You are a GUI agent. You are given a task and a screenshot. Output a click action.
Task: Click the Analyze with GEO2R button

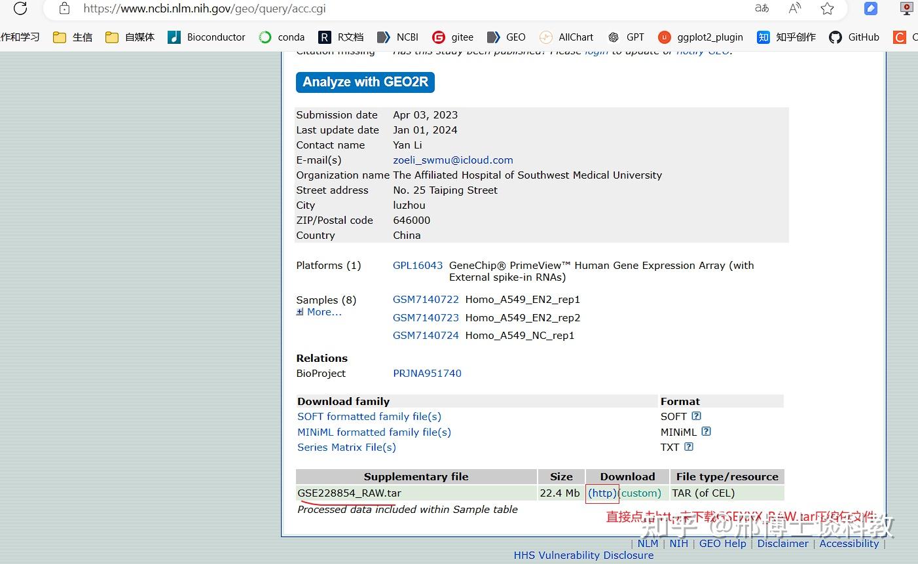pyautogui.click(x=365, y=82)
